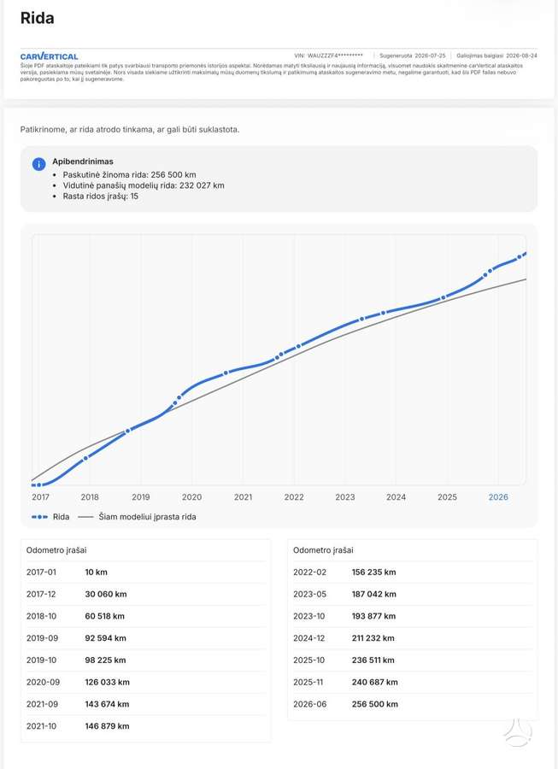
Task: Click the right Odometro įrašai table header
Action: click(323, 550)
